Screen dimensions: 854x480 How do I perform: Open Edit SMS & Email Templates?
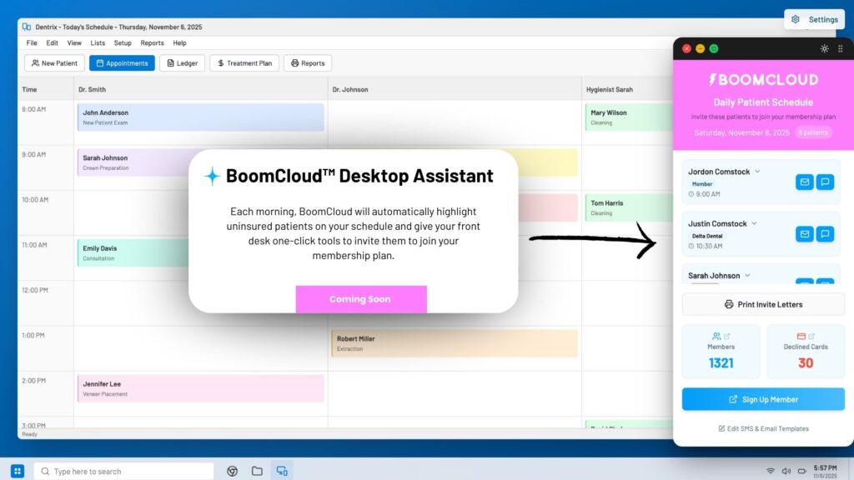pos(763,429)
